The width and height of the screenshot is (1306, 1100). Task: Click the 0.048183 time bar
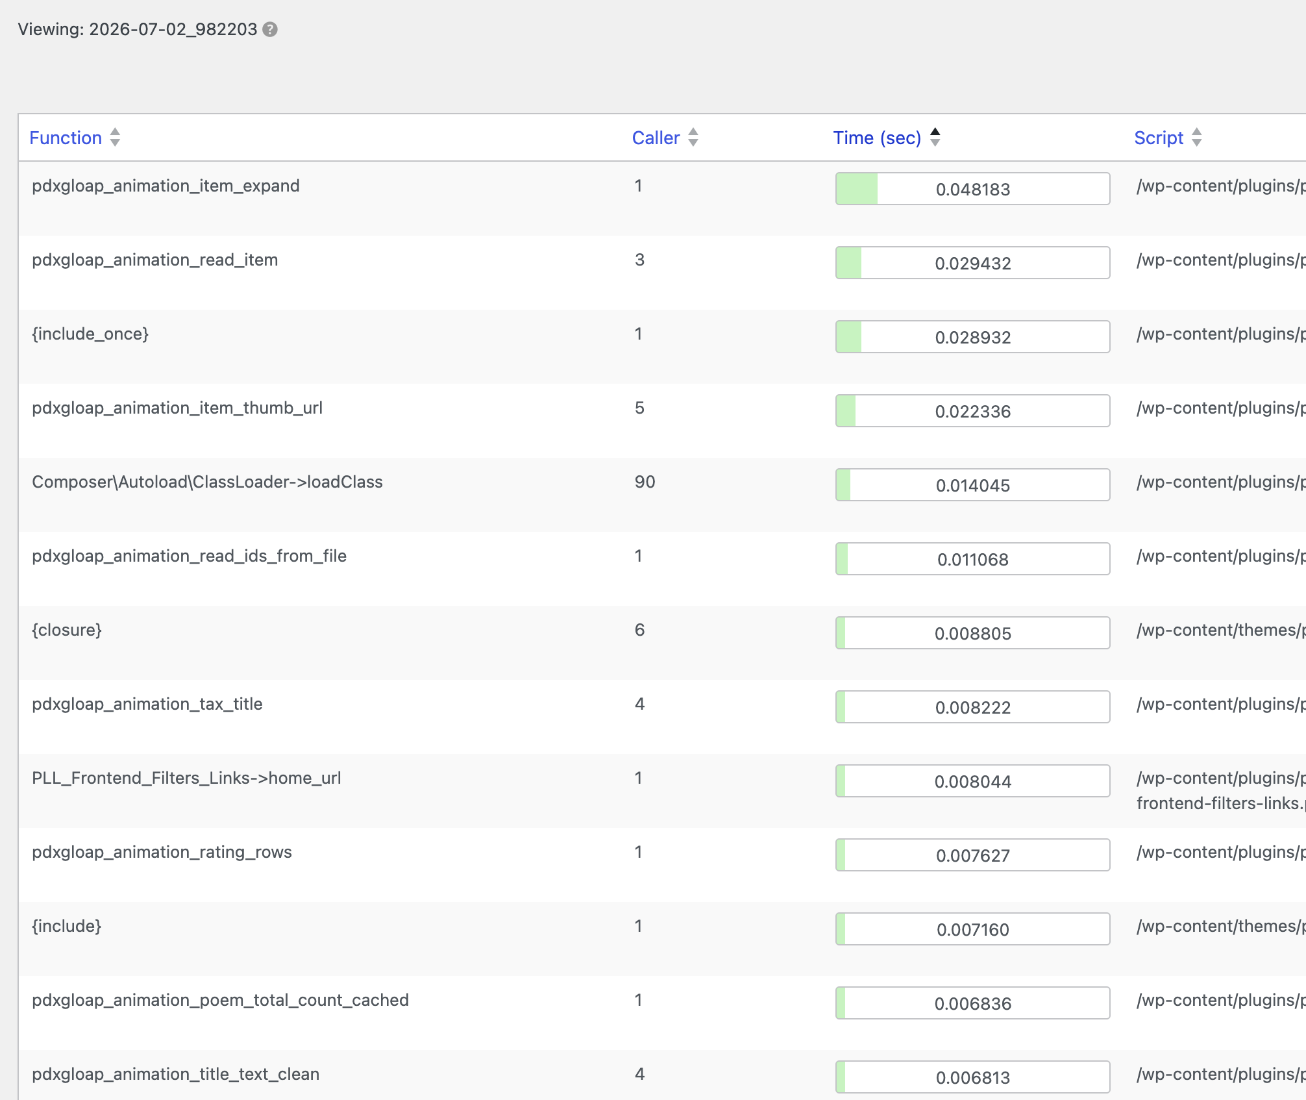pyautogui.click(x=972, y=189)
